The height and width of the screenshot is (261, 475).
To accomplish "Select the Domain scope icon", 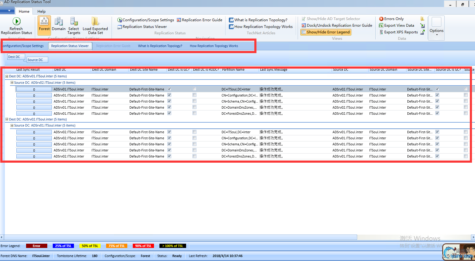I will (59, 22).
